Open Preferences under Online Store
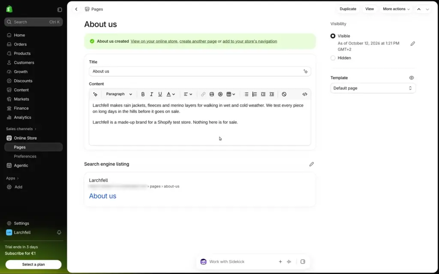 click(33, 156)
